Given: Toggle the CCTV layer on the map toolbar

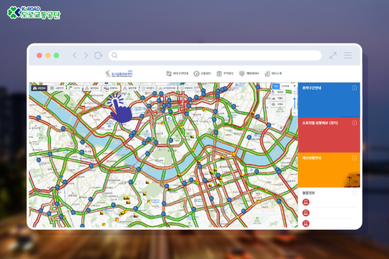Looking at the screenshot, I should pos(74,88).
